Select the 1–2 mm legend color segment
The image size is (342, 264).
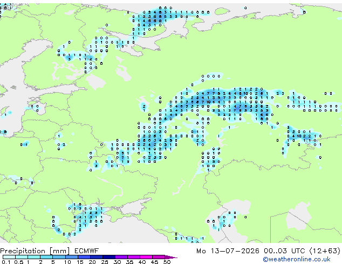[x=34, y=257]
